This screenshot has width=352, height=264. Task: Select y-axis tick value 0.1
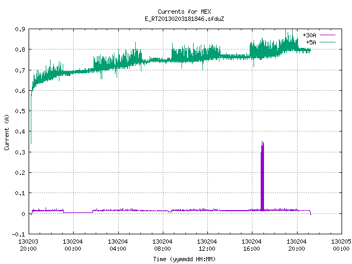pos(20,193)
